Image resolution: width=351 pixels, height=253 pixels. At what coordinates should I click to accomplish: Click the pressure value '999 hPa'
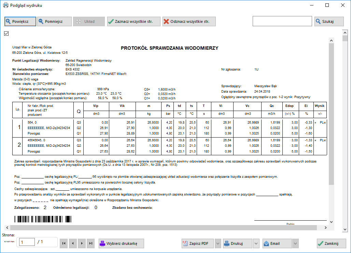click(103, 89)
